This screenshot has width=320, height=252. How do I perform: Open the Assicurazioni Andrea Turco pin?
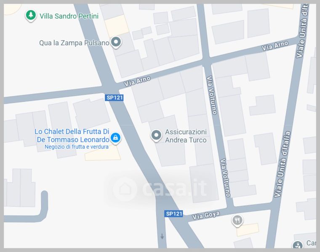tap(156, 136)
